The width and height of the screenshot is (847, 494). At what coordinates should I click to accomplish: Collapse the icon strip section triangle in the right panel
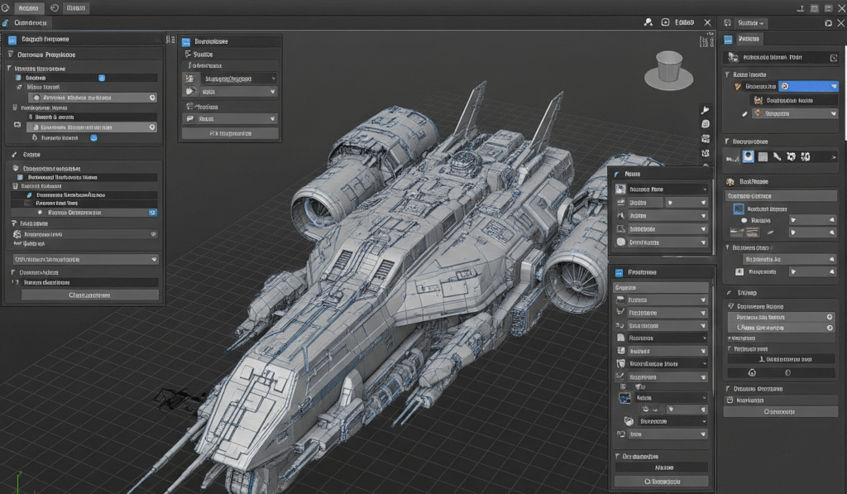tap(728, 141)
